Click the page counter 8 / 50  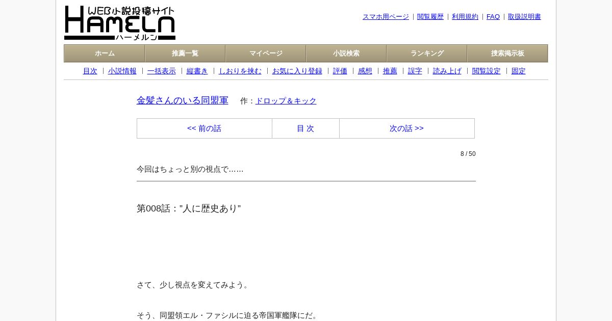(468, 154)
